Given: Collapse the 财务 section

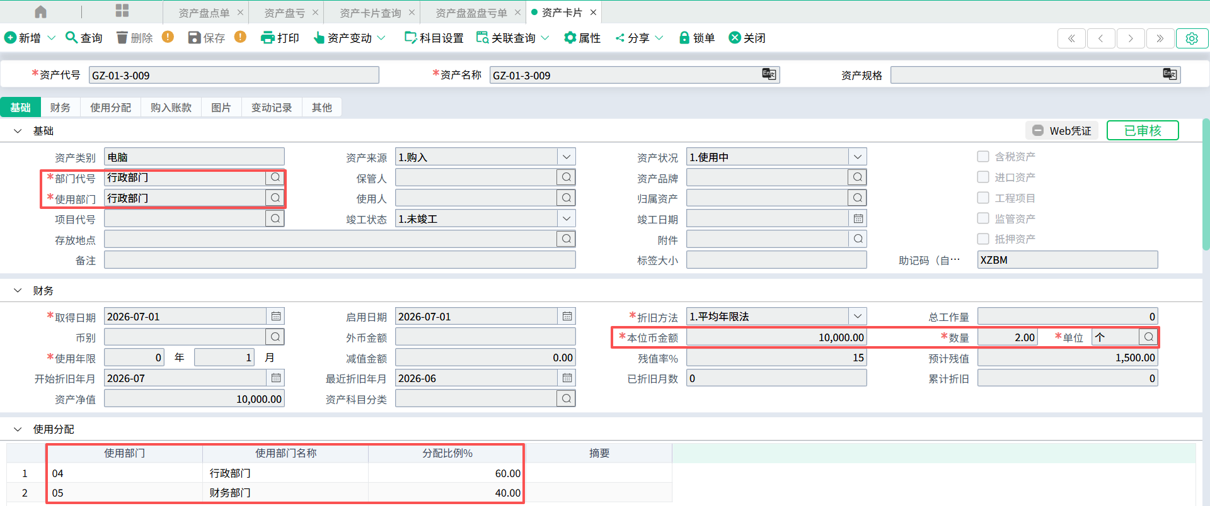Looking at the screenshot, I should coord(18,290).
